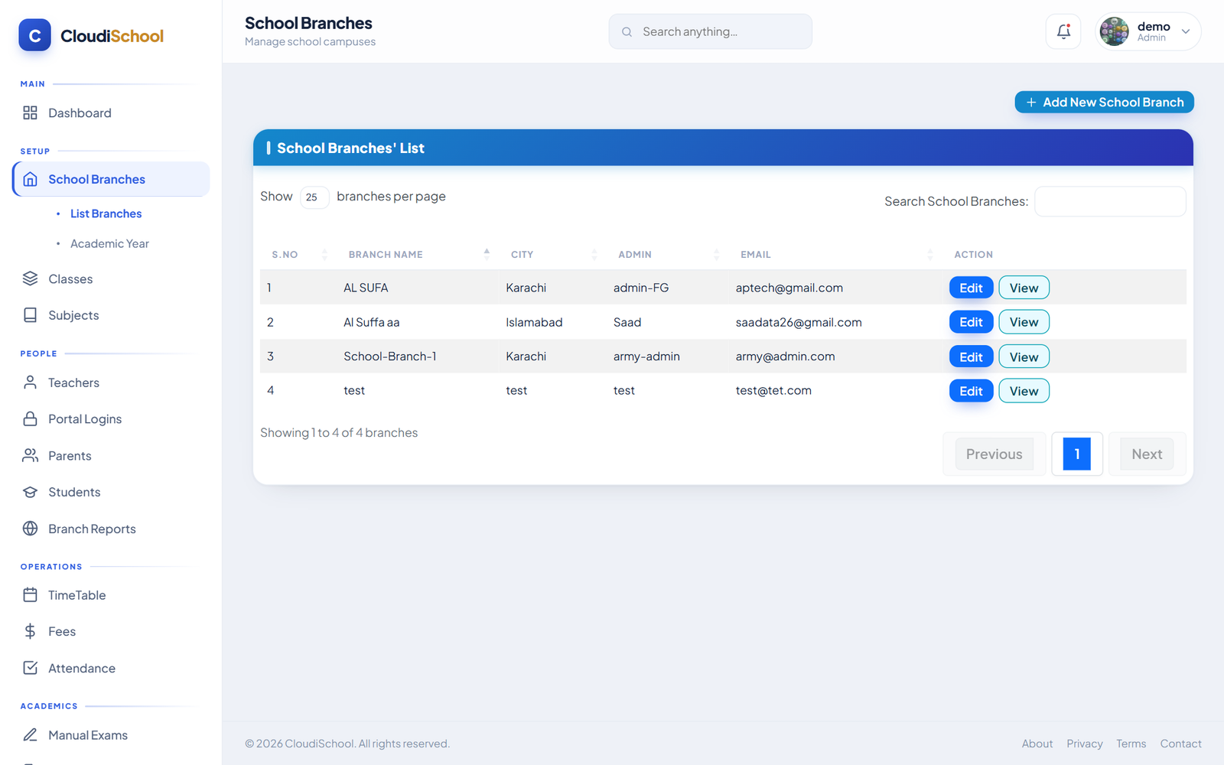This screenshot has height=765, width=1224.
Task: Sort table by Admin column
Action: pyautogui.click(x=667, y=255)
